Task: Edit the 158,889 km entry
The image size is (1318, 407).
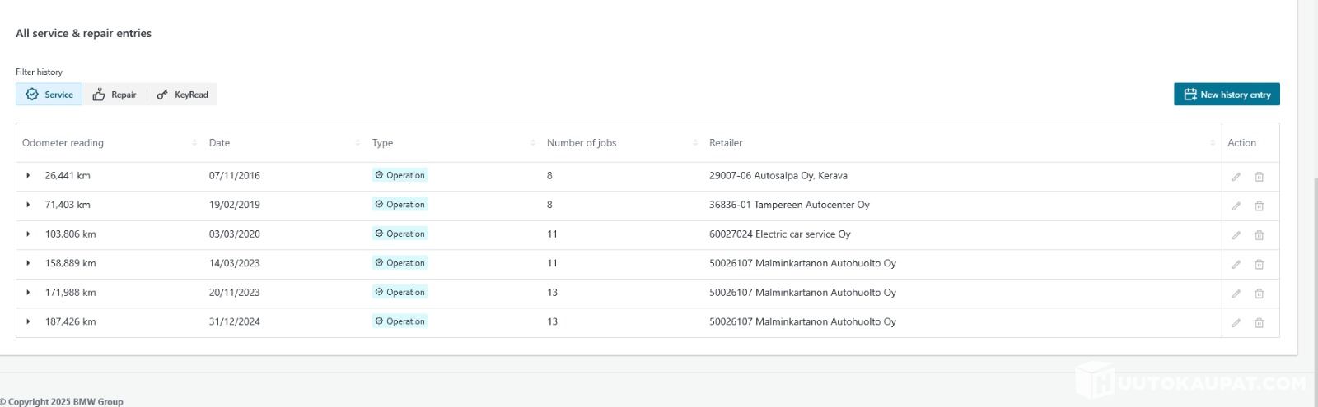Action: tap(1236, 265)
